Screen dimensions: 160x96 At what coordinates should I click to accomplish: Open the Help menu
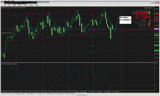[37, 5]
